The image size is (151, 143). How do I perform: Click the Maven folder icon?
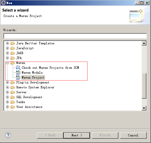13,63
